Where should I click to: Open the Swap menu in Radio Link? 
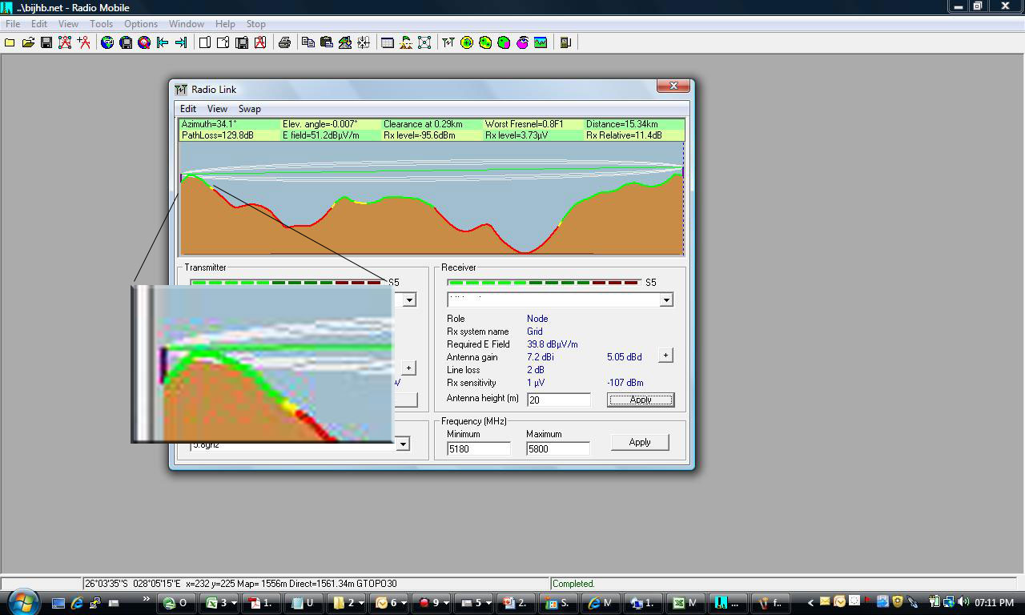pos(249,109)
